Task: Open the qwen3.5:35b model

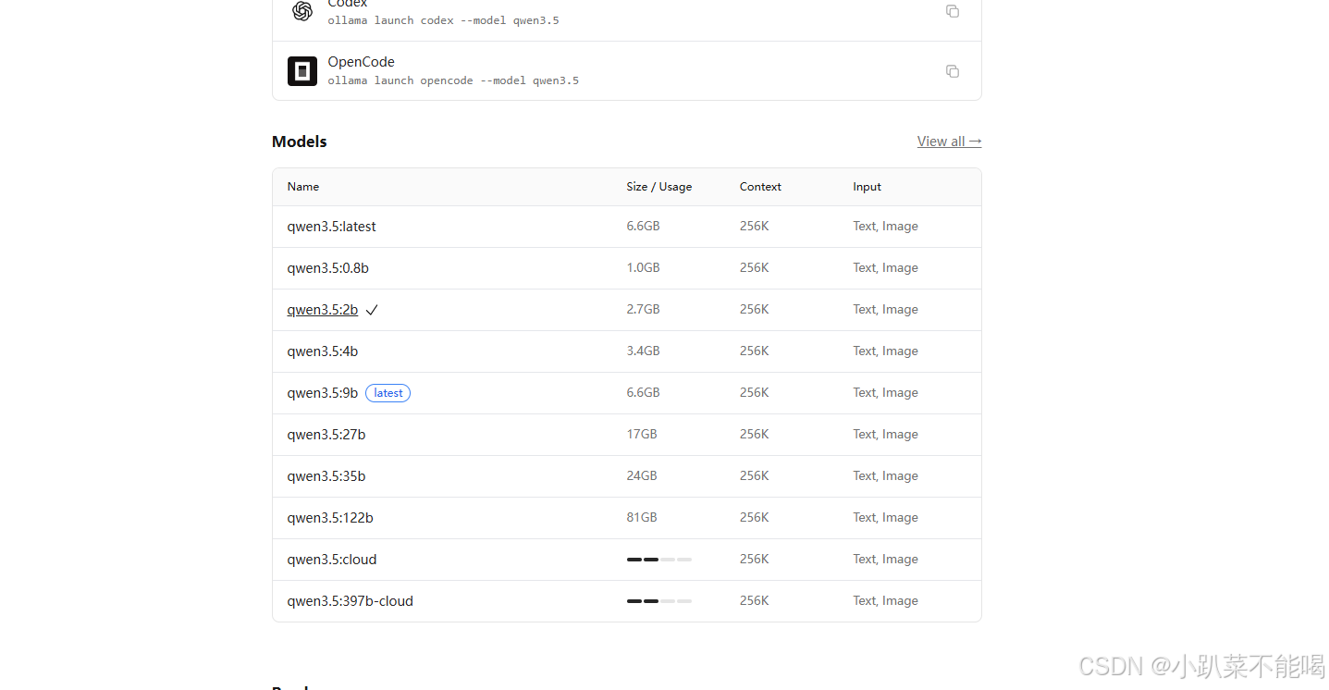Action: pos(326,476)
